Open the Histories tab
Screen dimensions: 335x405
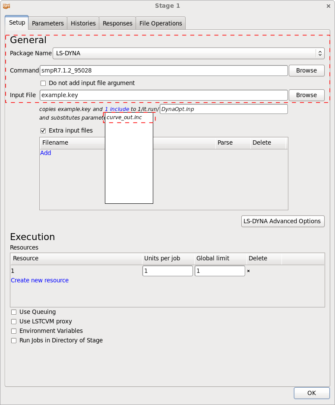coord(83,23)
